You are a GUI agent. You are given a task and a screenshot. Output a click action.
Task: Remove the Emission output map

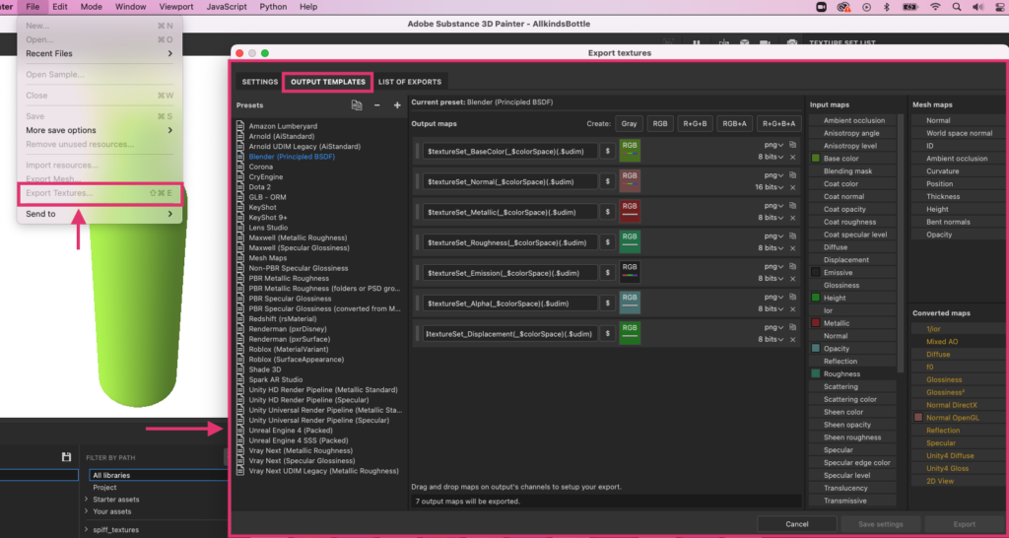[793, 278]
